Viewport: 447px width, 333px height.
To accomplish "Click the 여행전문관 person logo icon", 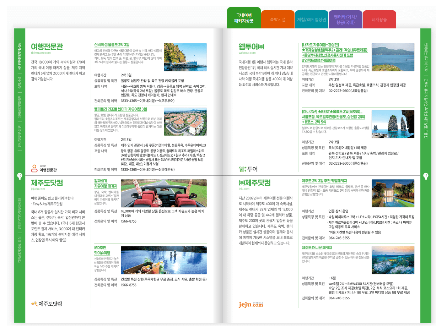I will tap(34, 168).
